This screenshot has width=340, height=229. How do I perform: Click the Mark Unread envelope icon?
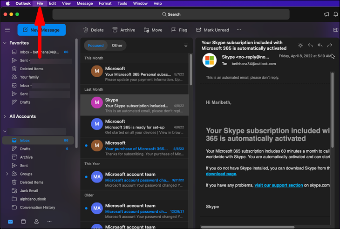pos(199,30)
